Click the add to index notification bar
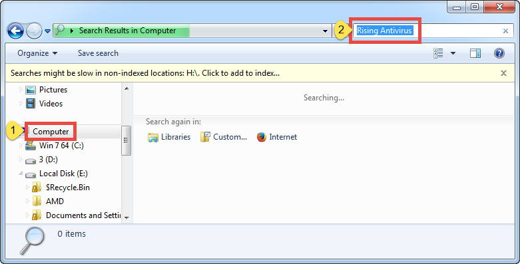This screenshot has height=264, width=520. (145, 73)
